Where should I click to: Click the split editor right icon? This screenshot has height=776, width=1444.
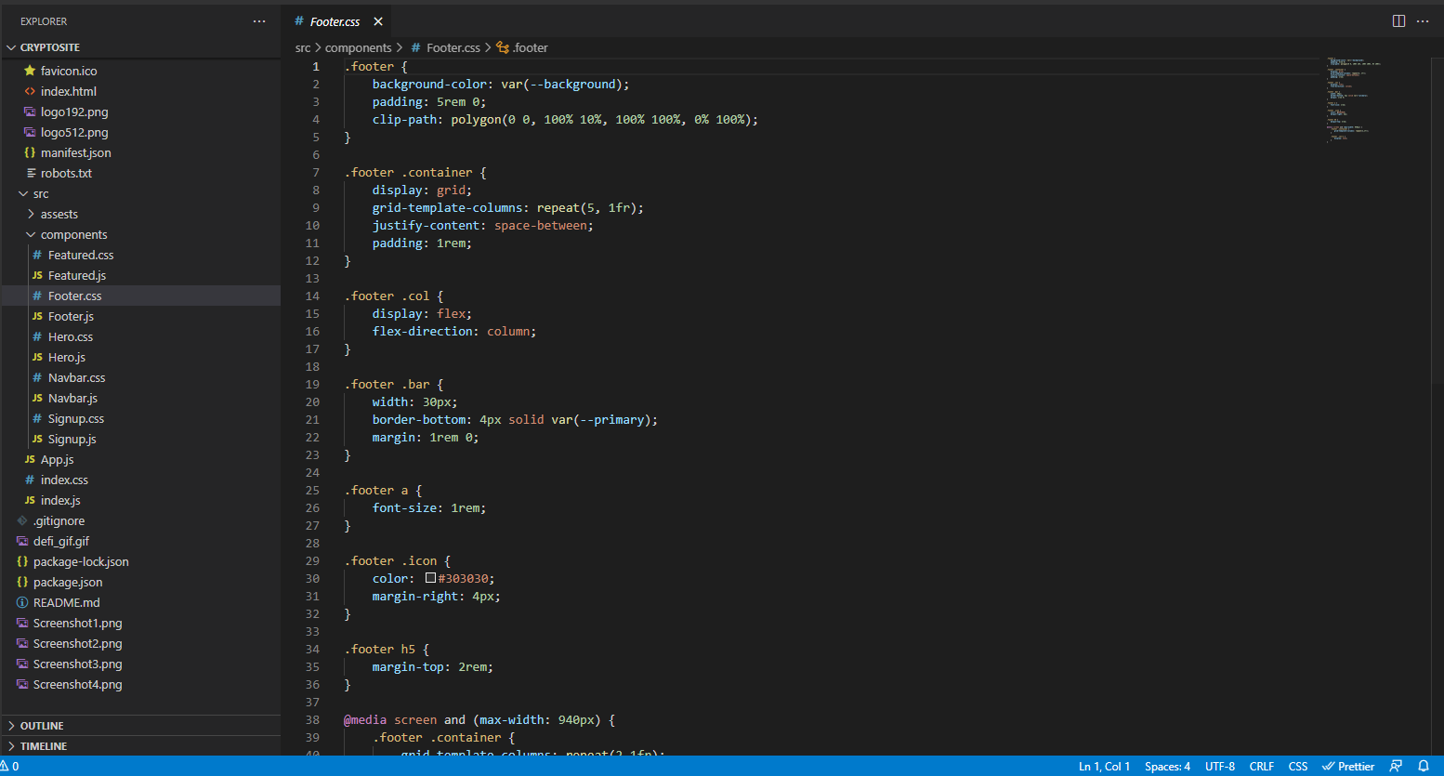click(x=1398, y=21)
